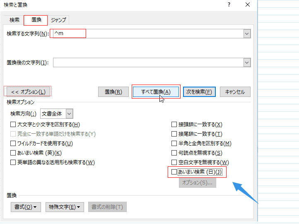Toggle 半角と全角を区別する checkbox

click(x=174, y=143)
